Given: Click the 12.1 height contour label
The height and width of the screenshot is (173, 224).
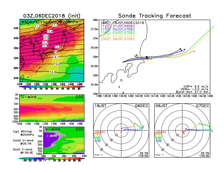Looking at the screenshot, I should 56,57.
